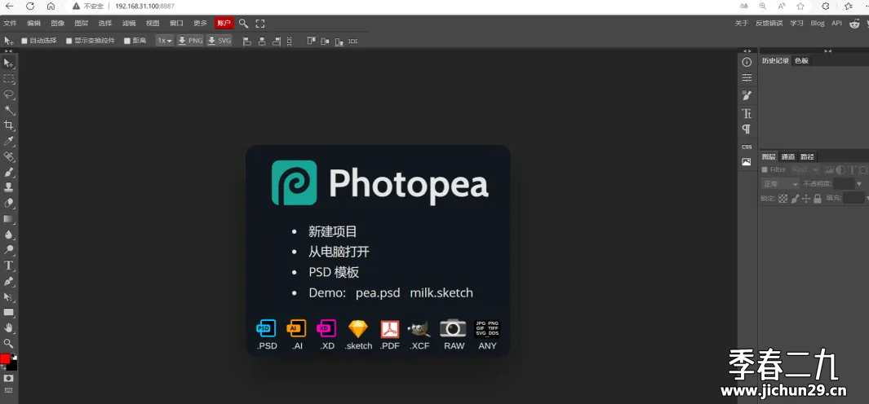Open the CSS panel icon

click(747, 147)
